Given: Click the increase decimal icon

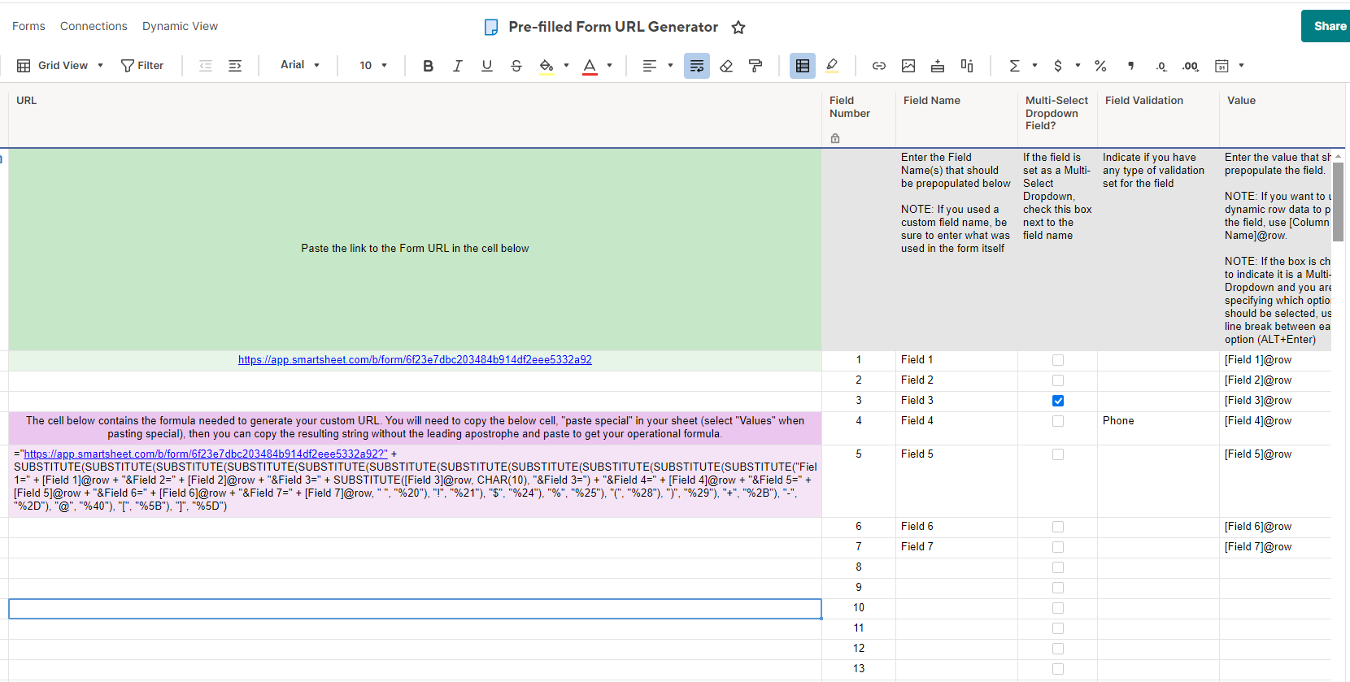Looking at the screenshot, I should pos(1191,66).
